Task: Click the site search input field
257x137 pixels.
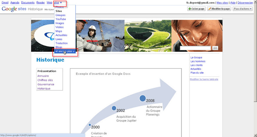Action: (x=195, y=48)
